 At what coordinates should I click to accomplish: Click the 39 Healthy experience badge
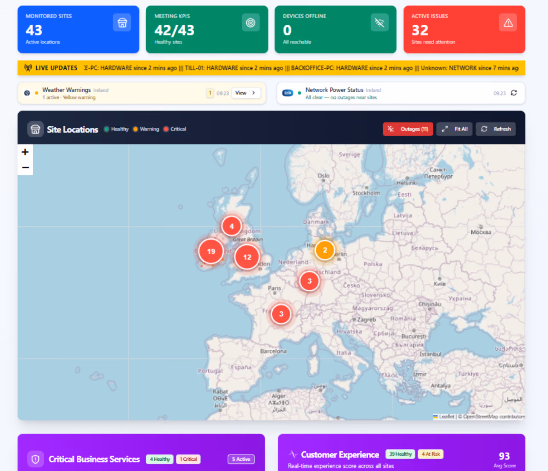pyautogui.click(x=400, y=454)
